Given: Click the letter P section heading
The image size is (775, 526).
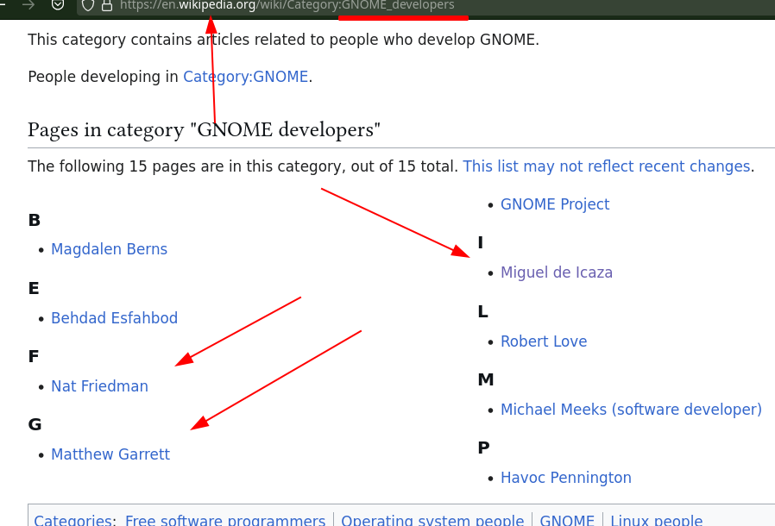Looking at the screenshot, I should (483, 448).
